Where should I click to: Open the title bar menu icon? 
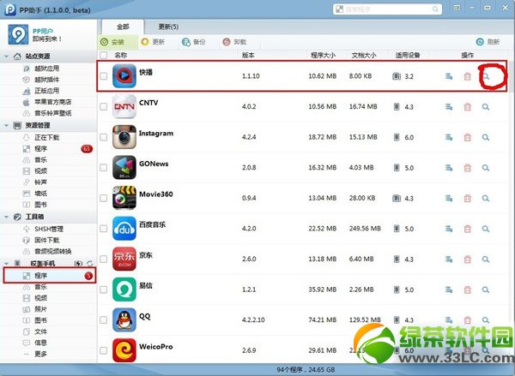point(457,8)
